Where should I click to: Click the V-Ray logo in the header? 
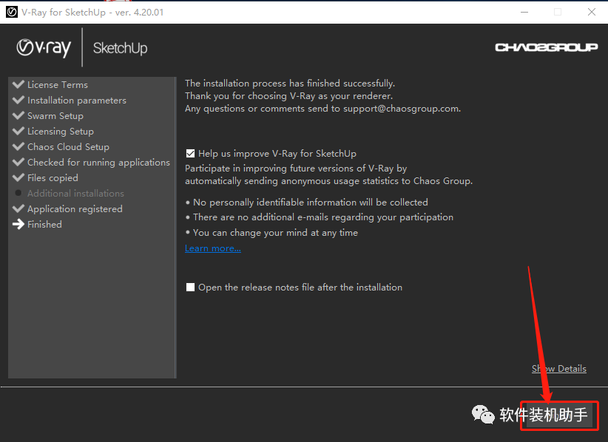(x=44, y=48)
